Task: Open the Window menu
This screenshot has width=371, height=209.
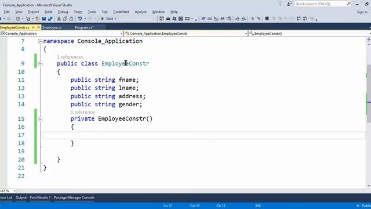Action: (x=158, y=12)
